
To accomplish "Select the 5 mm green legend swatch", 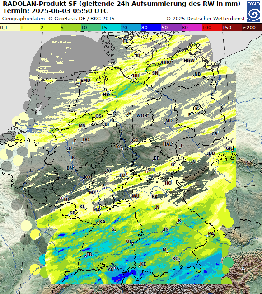I will 70,28.
